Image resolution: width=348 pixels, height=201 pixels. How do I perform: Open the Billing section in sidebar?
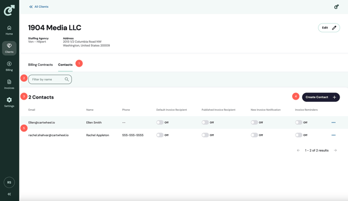[9, 66]
